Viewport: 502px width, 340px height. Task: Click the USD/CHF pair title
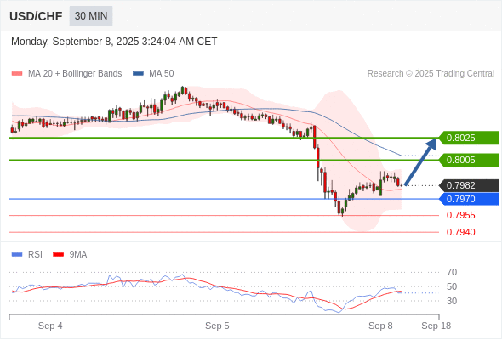(36, 16)
